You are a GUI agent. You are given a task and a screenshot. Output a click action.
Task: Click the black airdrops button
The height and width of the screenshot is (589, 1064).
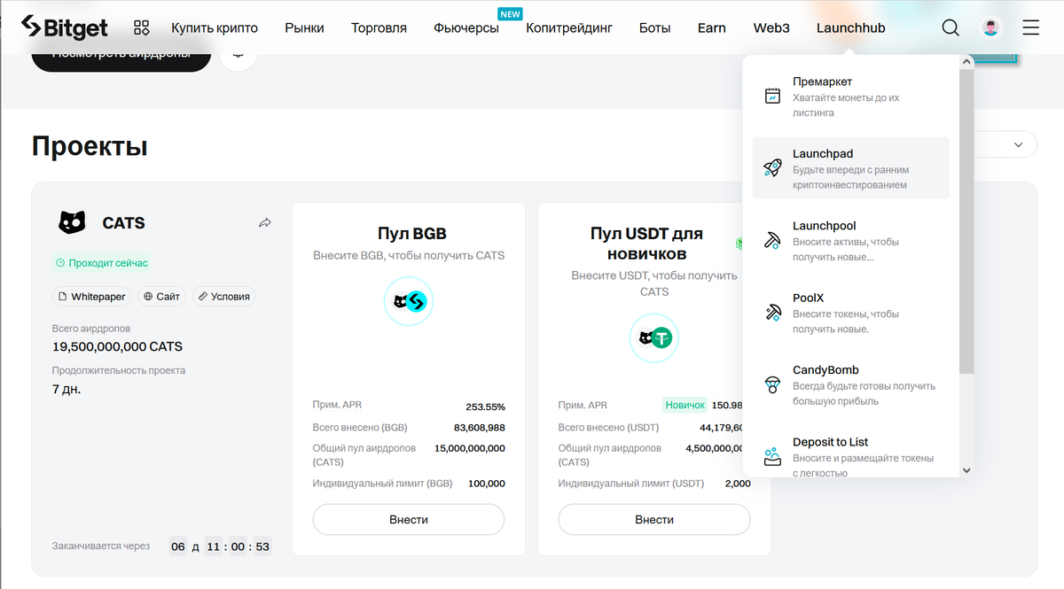pos(121,56)
